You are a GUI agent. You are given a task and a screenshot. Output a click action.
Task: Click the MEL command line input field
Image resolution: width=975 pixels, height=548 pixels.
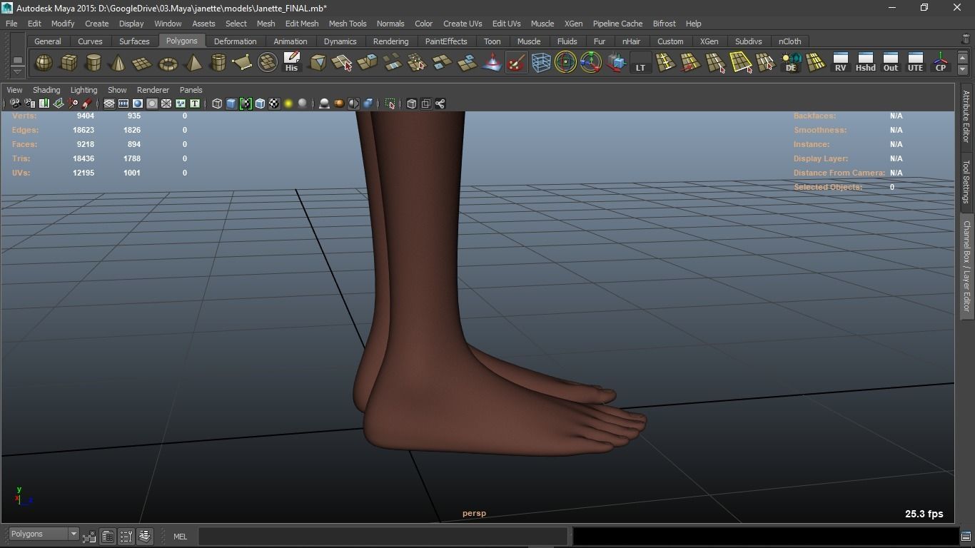coord(383,536)
